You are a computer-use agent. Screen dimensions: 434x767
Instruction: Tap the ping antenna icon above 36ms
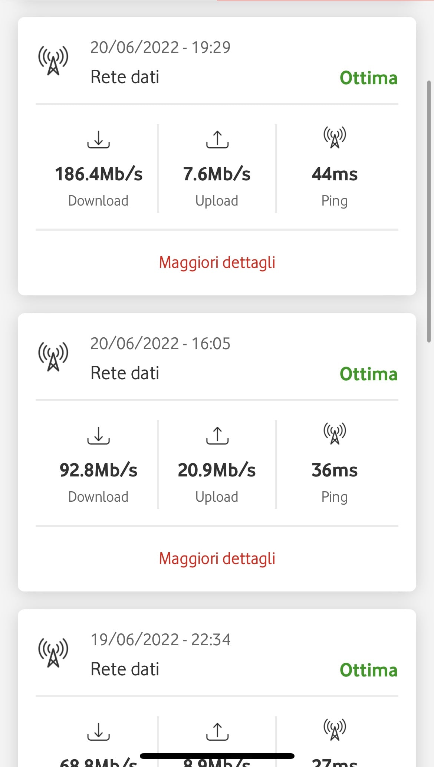tap(335, 433)
